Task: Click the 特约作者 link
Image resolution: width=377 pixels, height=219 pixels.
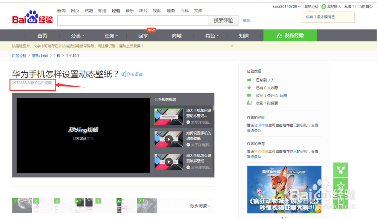Action: [x=261, y=152]
